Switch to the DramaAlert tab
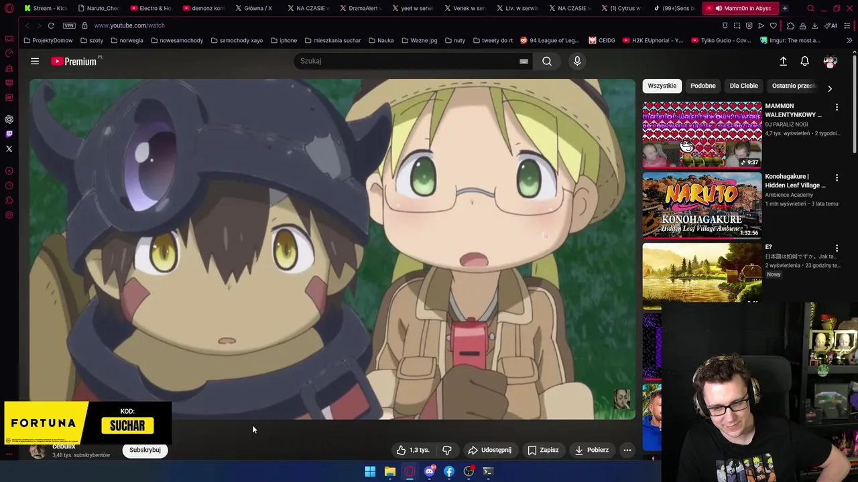858x482 pixels. tap(361, 8)
